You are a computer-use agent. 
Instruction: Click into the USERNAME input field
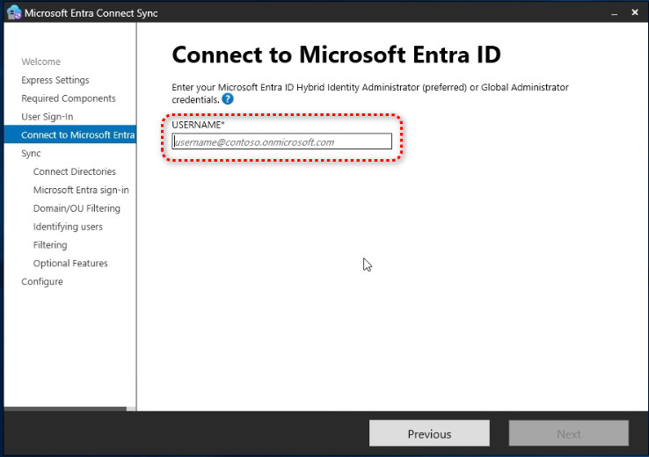pyautogui.click(x=281, y=141)
